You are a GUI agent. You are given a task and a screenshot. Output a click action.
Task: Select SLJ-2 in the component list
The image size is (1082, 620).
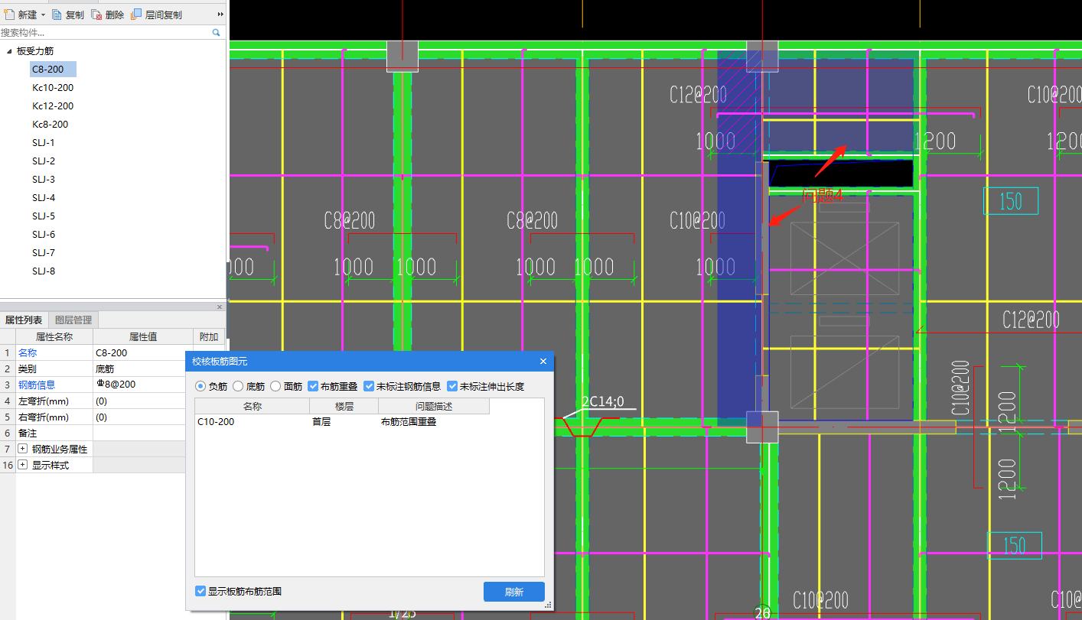coord(44,161)
